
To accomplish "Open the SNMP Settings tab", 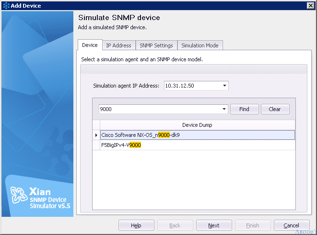I will [156, 45].
